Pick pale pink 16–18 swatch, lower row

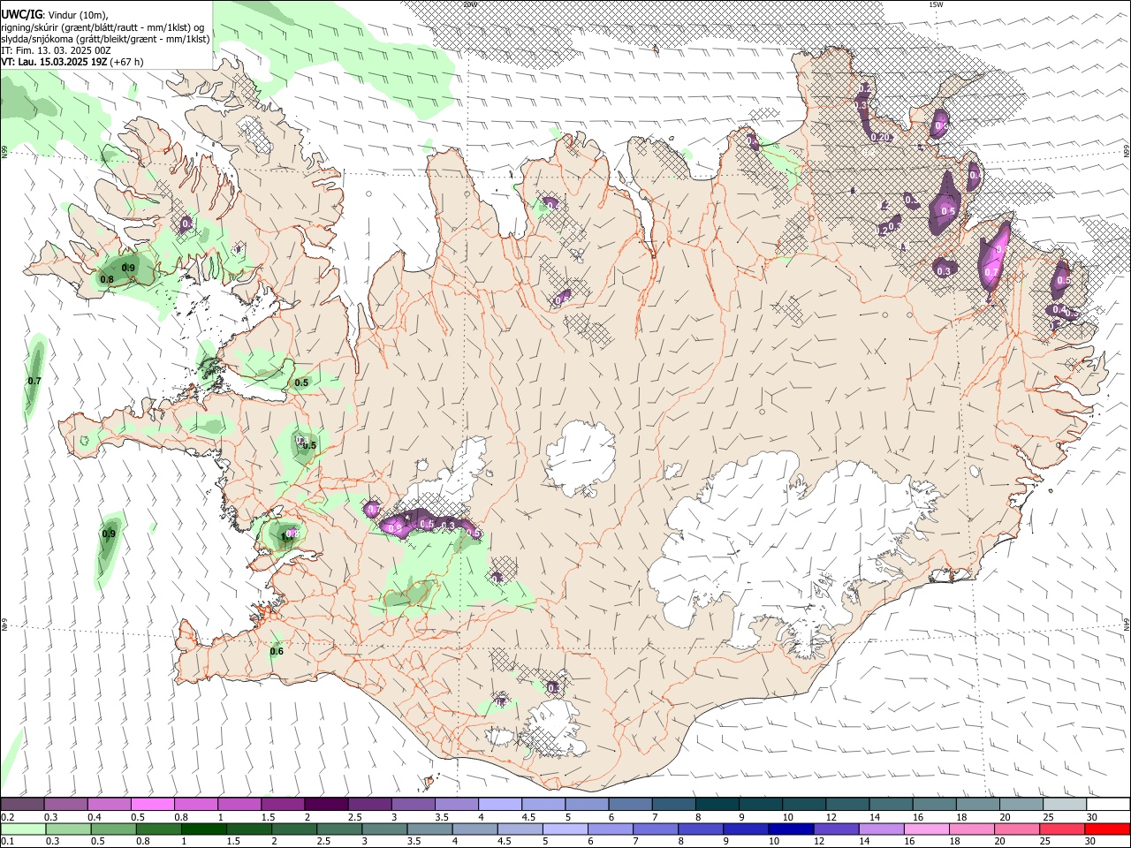tap(926, 829)
